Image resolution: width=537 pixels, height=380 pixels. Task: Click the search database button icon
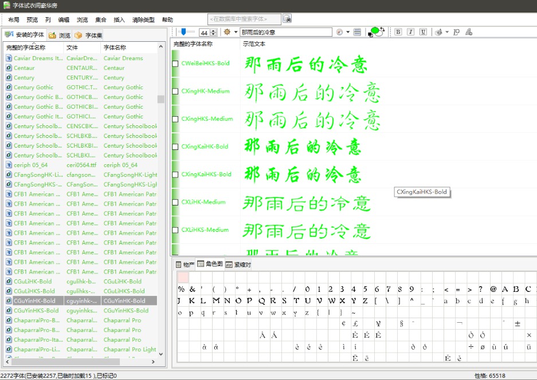click(287, 19)
